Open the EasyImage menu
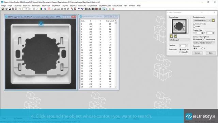 (17, 5)
